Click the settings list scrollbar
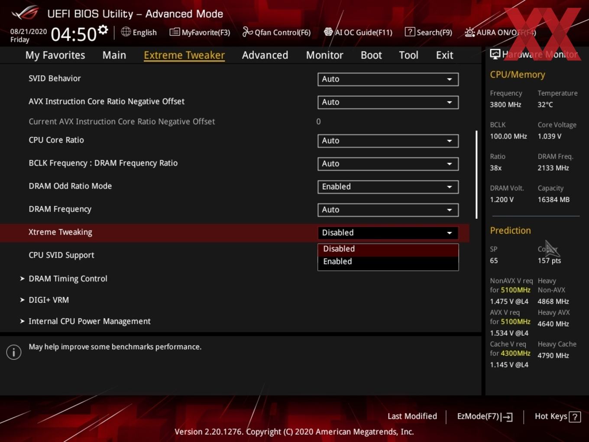This screenshot has height=442, width=589. [476, 175]
